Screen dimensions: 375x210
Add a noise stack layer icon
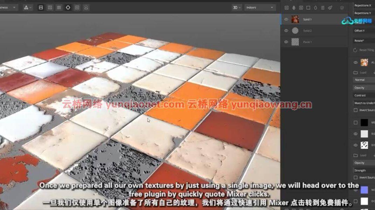(x=322, y=8)
